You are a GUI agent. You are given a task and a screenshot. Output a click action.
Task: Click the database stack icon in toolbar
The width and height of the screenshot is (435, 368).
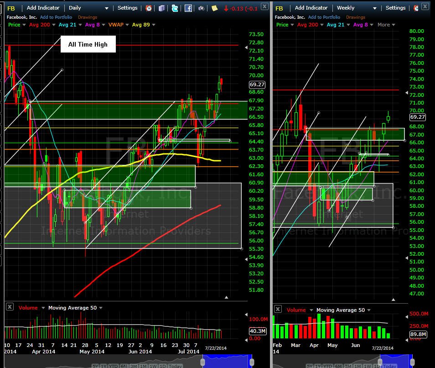162,8
